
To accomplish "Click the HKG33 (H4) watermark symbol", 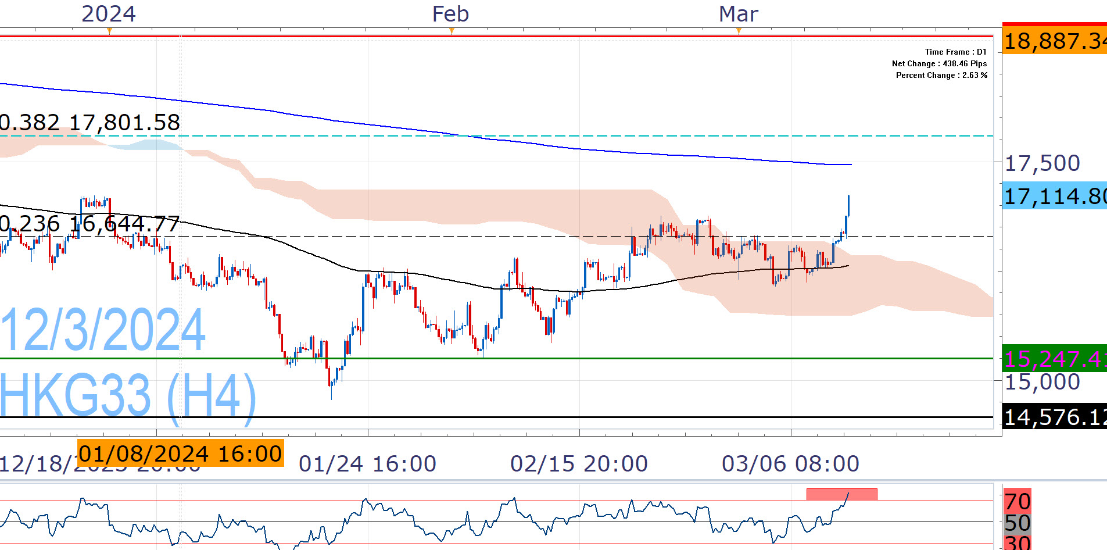I will [x=128, y=395].
